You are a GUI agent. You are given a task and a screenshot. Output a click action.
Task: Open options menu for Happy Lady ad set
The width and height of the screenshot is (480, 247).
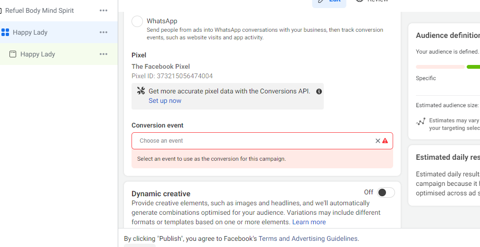pyautogui.click(x=104, y=32)
